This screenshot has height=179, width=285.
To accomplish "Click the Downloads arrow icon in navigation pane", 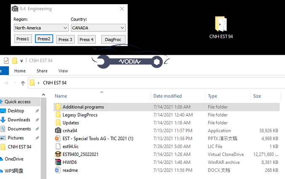I will 3,119.
